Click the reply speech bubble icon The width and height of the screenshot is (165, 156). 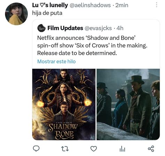point(36,148)
